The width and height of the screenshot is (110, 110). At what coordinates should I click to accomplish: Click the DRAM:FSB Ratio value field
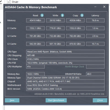click(95, 74)
